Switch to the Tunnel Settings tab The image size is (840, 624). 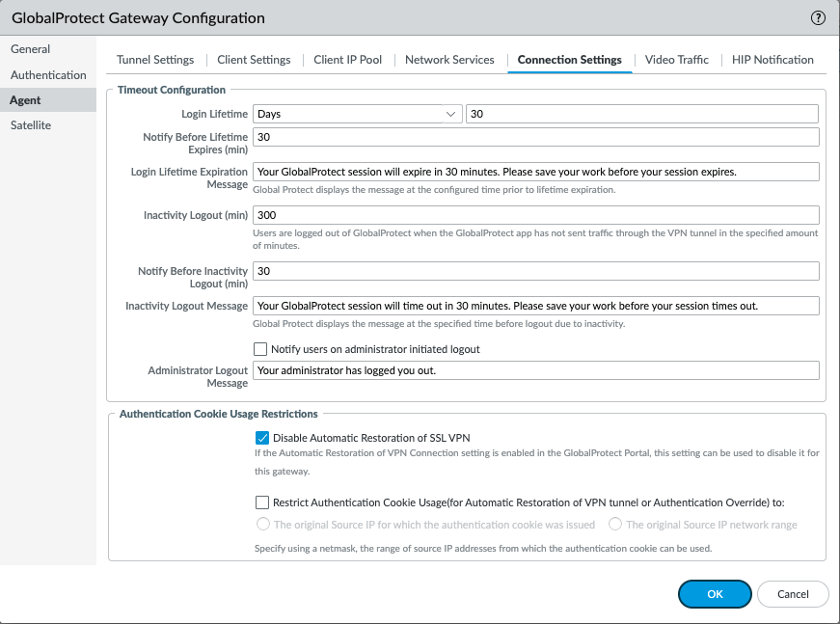(x=155, y=59)
